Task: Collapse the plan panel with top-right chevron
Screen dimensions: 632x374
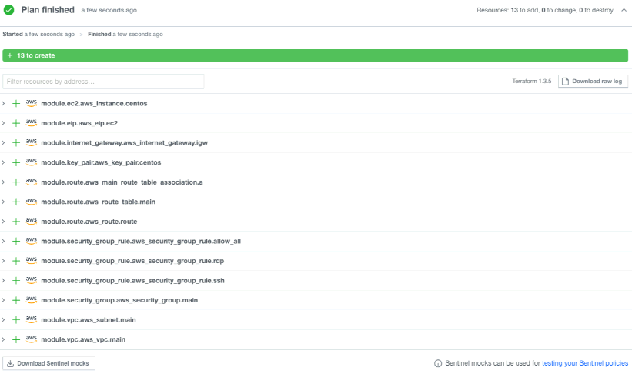Action: click(624, 10)
